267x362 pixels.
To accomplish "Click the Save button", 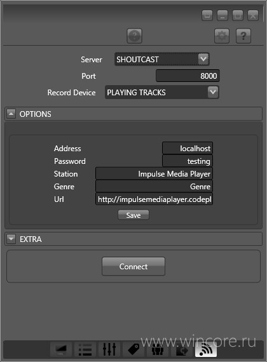I will pyautogui.click(x=133, y=215).
